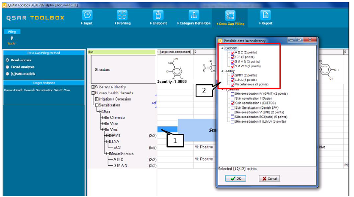Uncheck LLNA (5 points) assay
Image resolution: width=354 pixels, height=197 pixels.
(x=232, y=80)
